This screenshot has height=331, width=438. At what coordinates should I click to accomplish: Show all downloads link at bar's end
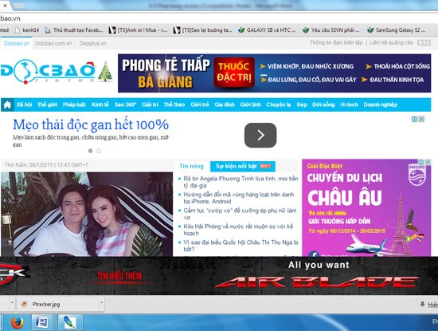pyautogui.click(x=432, y=305)
